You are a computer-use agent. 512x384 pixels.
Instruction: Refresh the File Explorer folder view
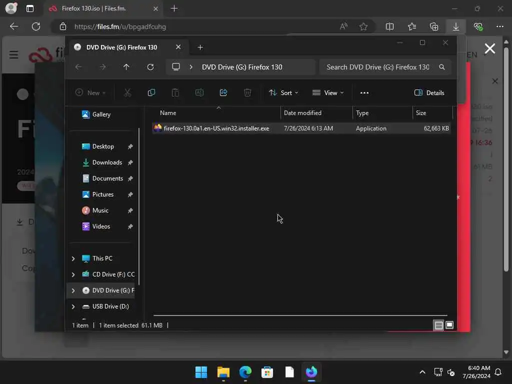tap(150, 67)
